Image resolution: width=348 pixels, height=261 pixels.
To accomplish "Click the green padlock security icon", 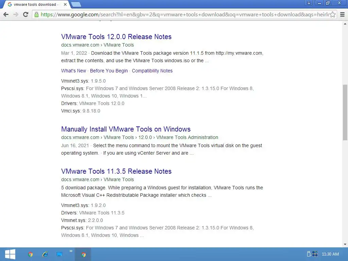I will [36, 15].
